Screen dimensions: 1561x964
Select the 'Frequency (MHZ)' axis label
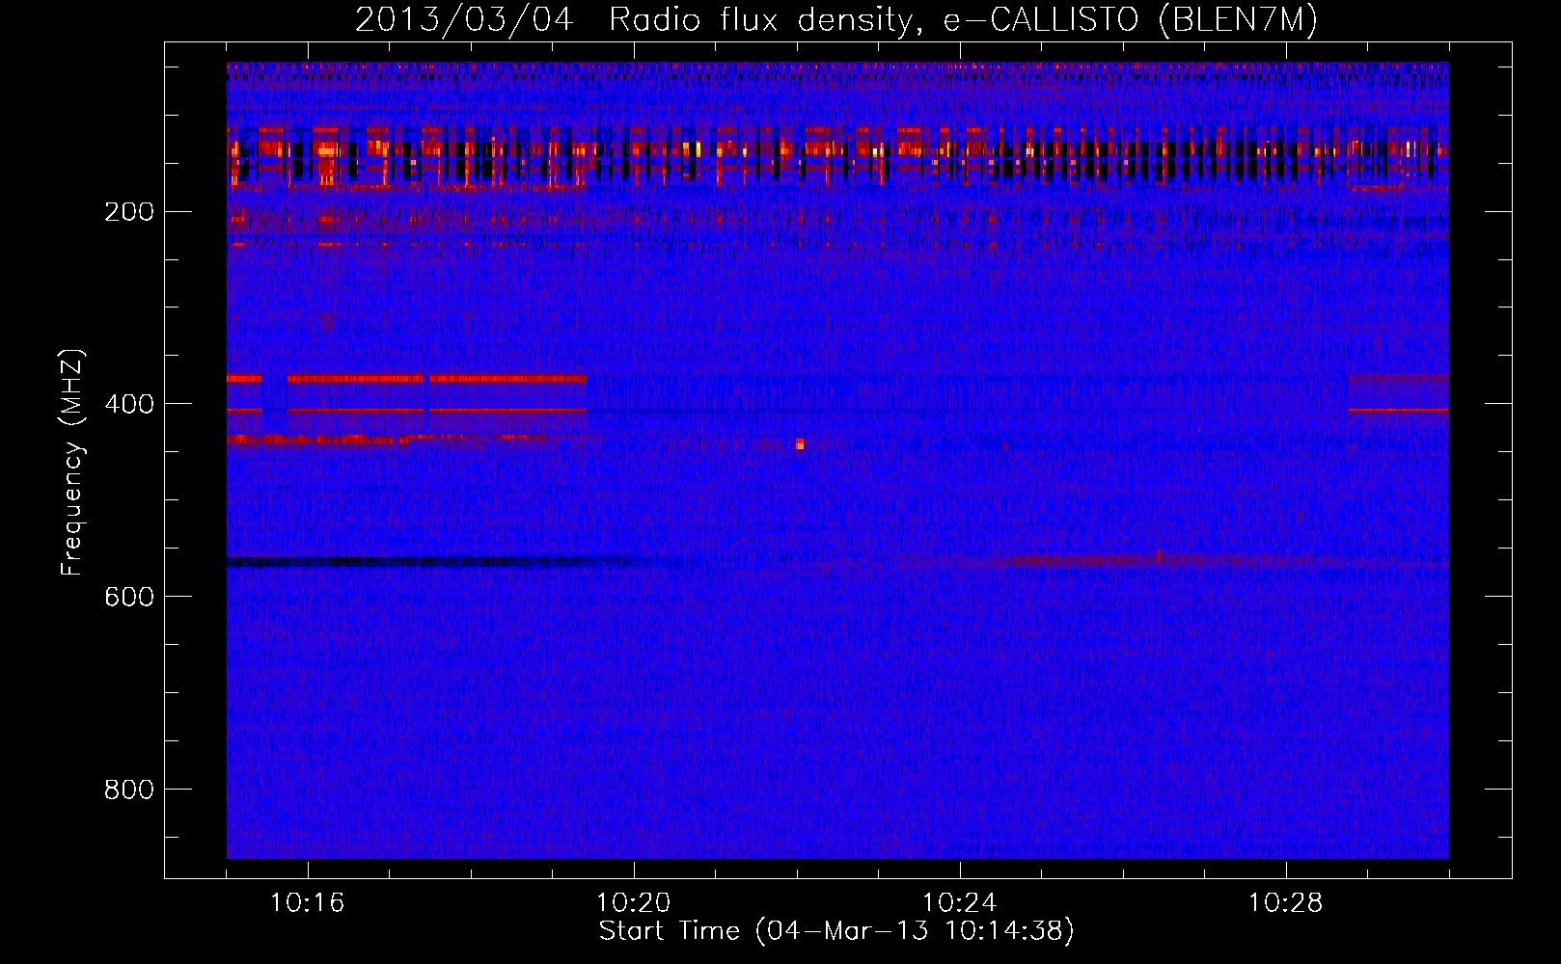pos(72,463)
